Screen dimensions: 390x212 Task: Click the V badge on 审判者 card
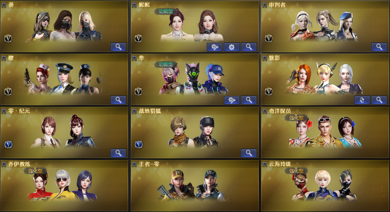pos(269,39)
